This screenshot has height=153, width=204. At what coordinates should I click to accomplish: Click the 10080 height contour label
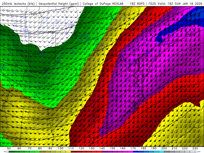pyautogui.click(x=46, y=70)
